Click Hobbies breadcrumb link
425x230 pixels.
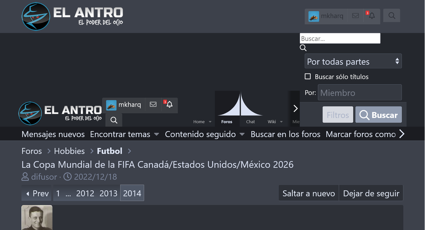[69, 151]
